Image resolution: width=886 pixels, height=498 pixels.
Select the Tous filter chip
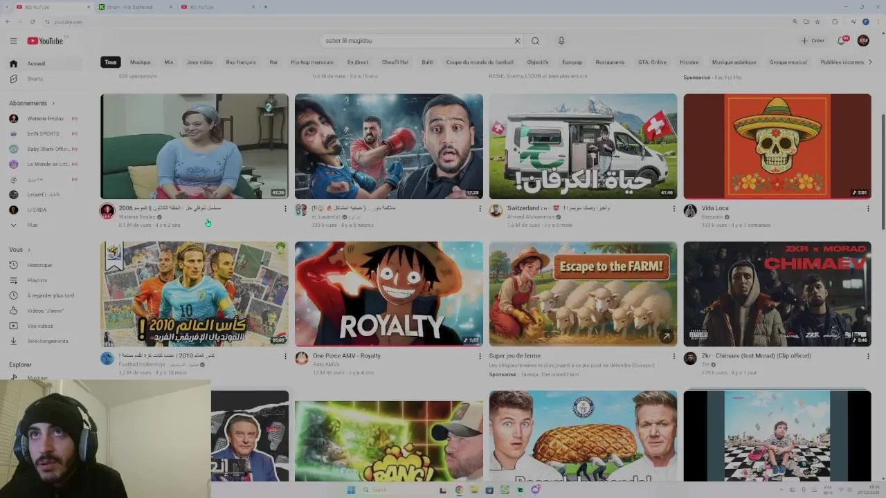[x=111, y=62]
